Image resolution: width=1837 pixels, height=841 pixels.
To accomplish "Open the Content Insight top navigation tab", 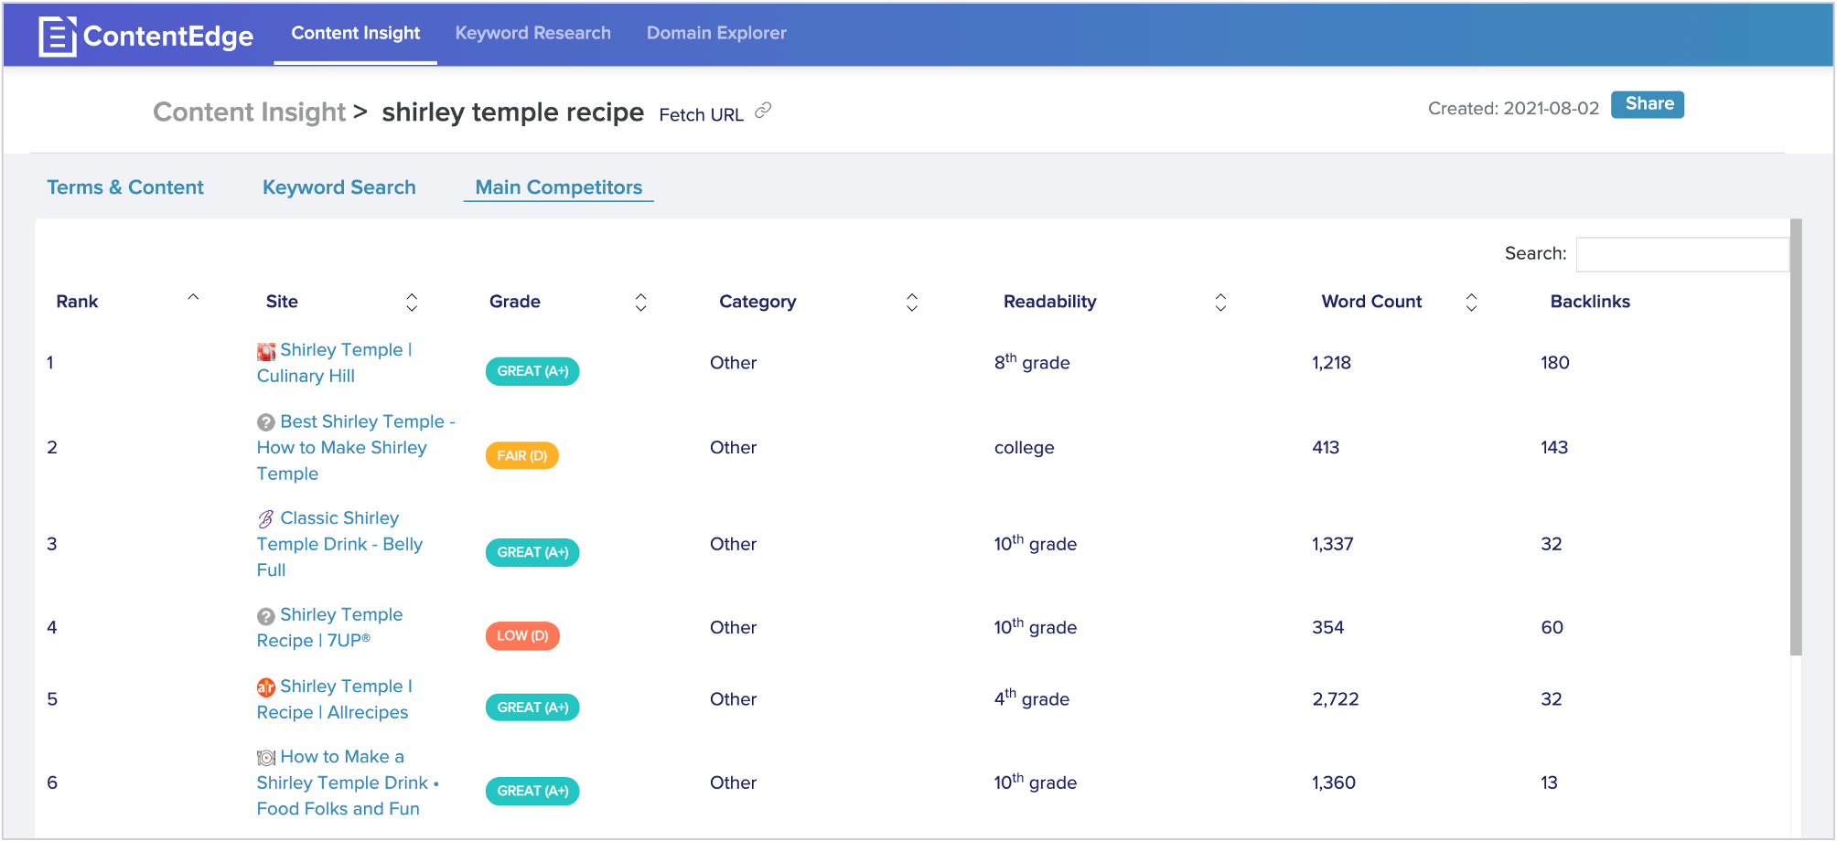I will pyautogui.click(x=356, y=33).
